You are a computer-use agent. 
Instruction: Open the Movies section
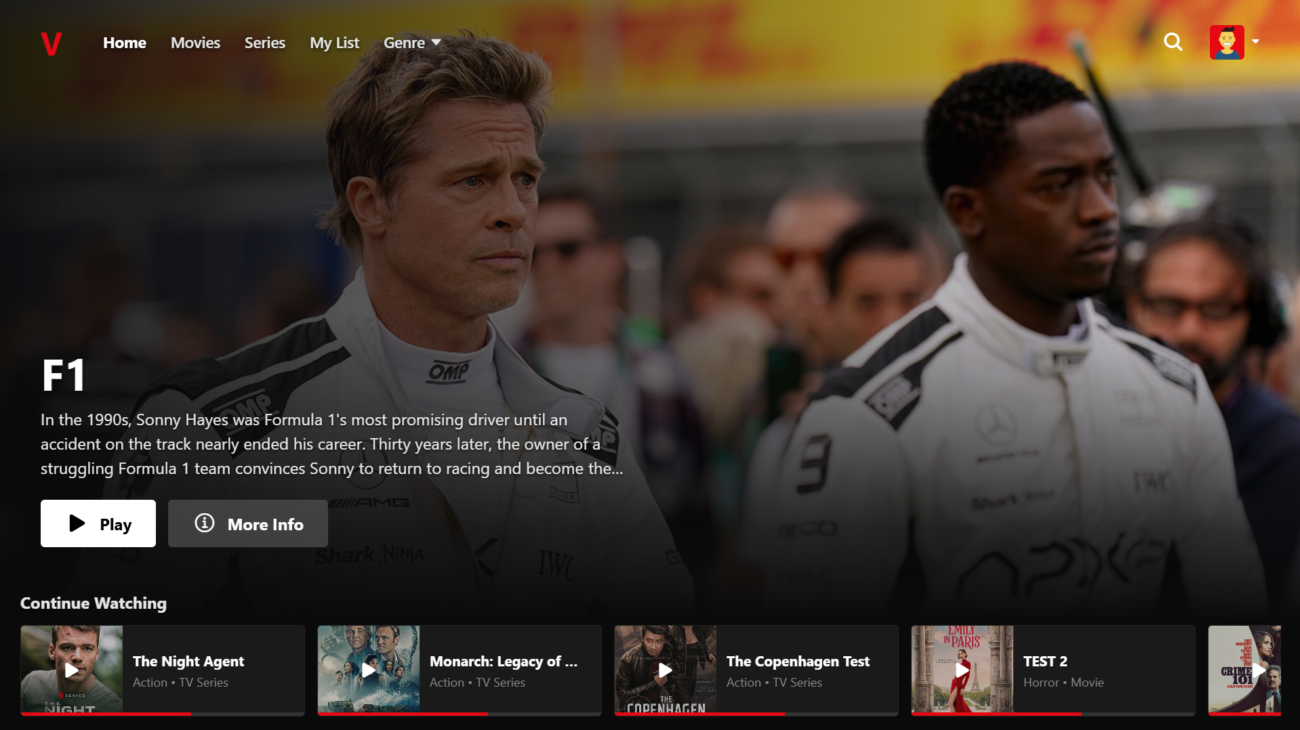pyautogui.click(x=195, y=43)
